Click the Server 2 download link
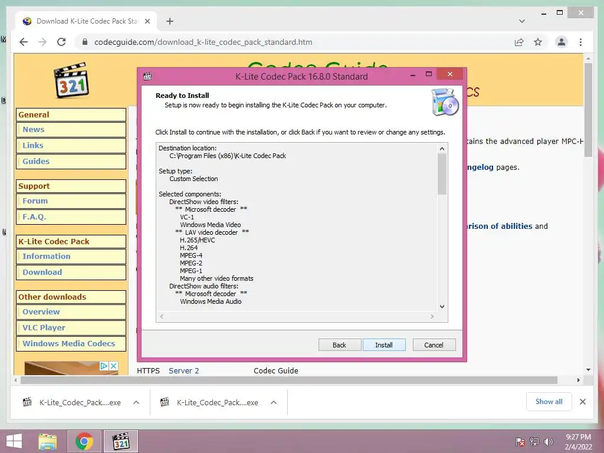 click(x=184, y=370)
